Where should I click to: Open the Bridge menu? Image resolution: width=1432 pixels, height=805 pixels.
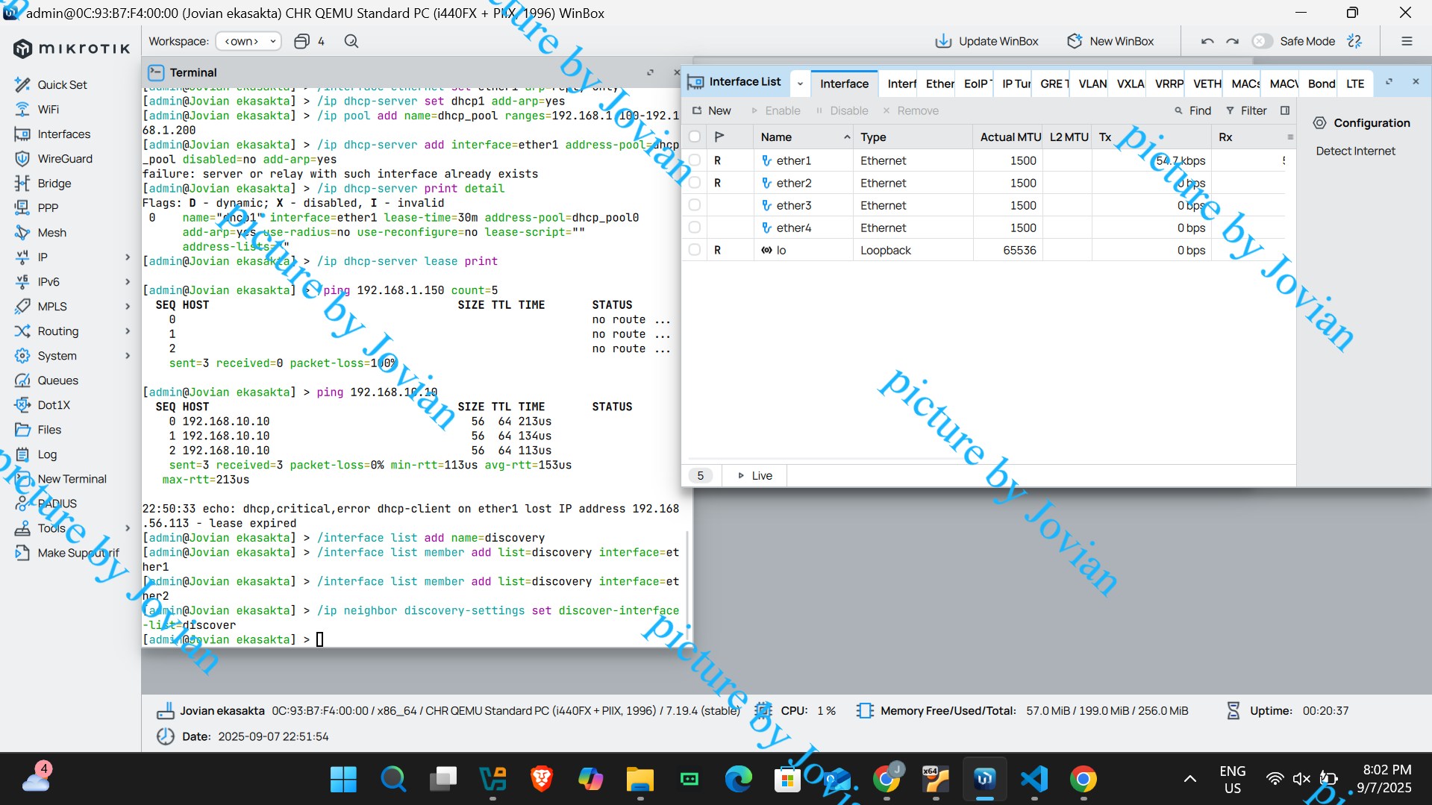click(54, 184)
